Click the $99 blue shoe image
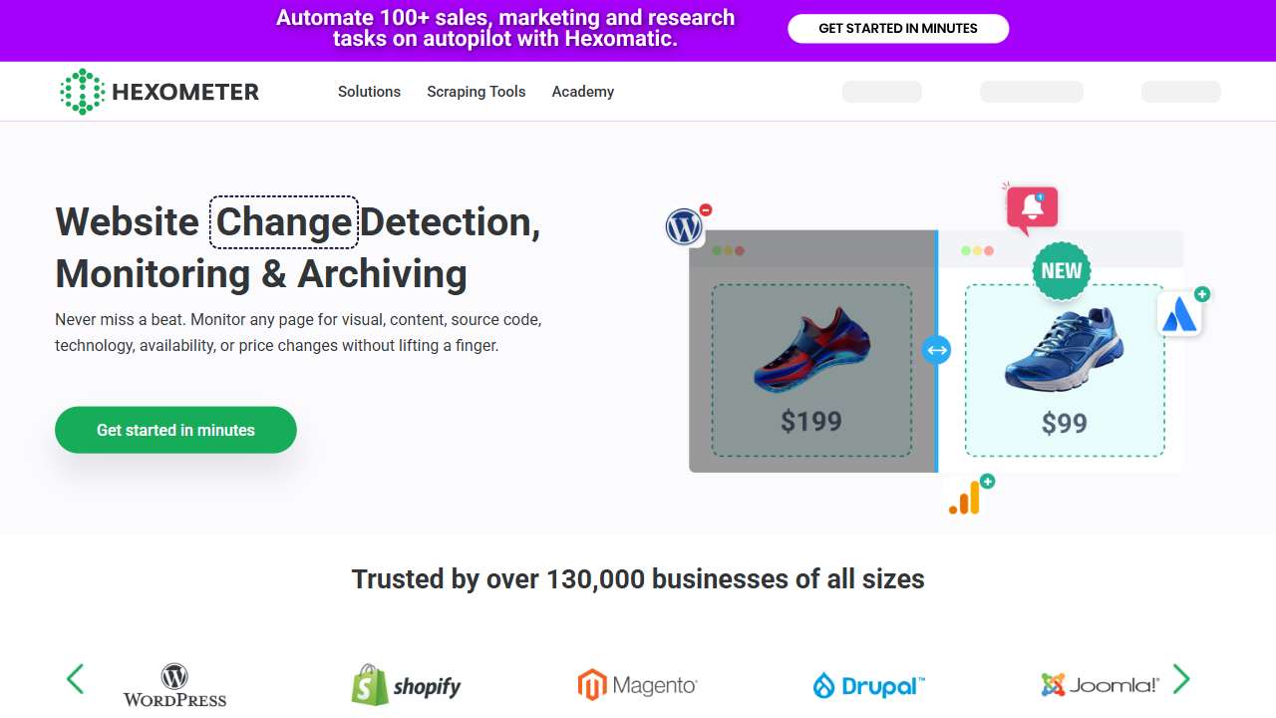 point(1064,349)
